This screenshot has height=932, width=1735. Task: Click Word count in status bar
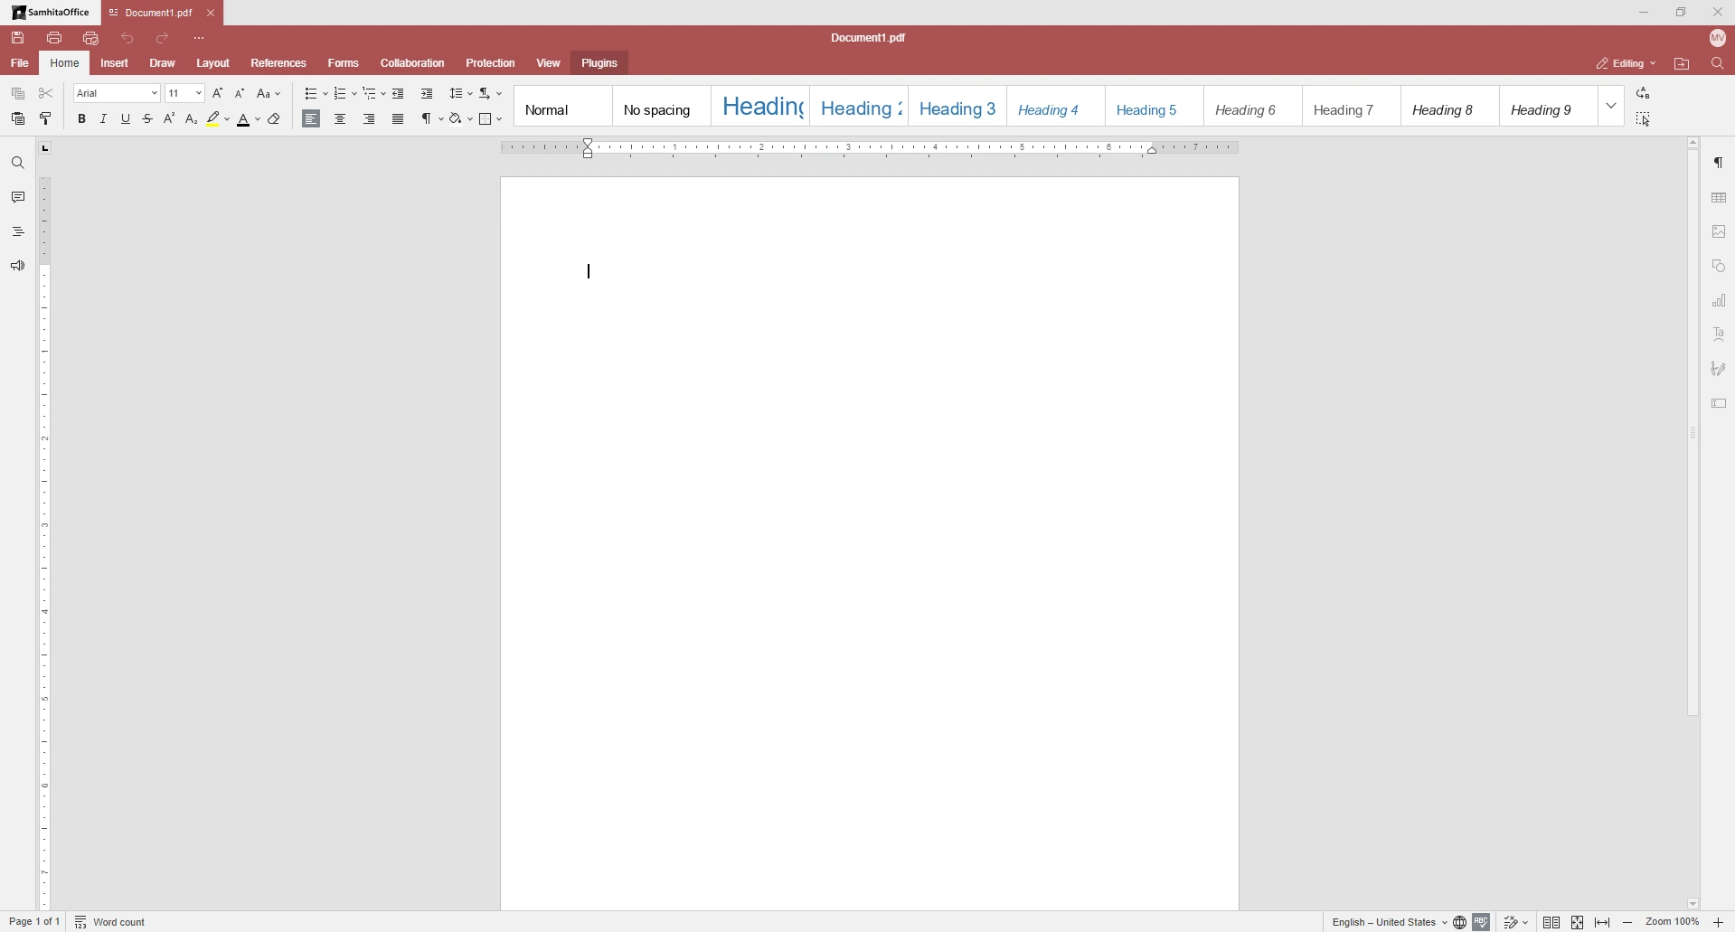tap(111, 922)
